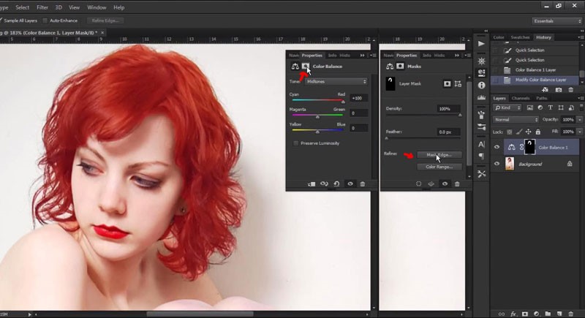Open Opacity slider dropdown arrow
The height and width of the screenshot is (318, 585).
[x=580, y=120]
